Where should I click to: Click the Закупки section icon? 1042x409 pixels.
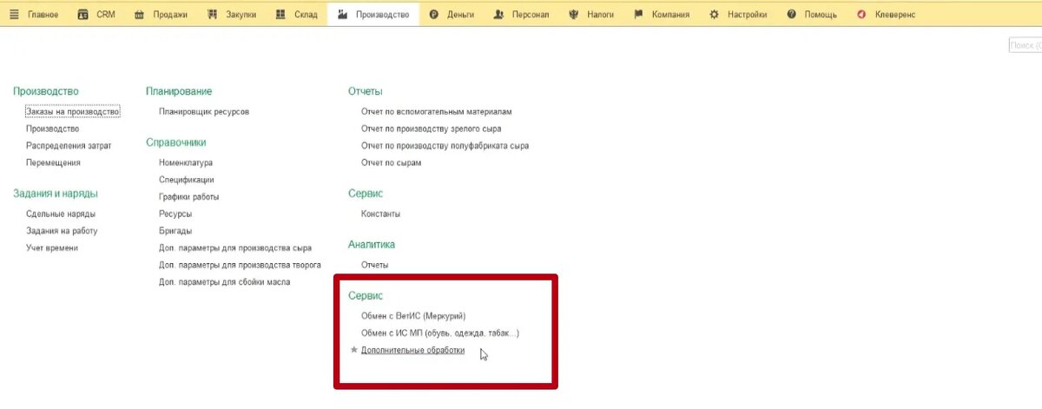tap(211, 15)
